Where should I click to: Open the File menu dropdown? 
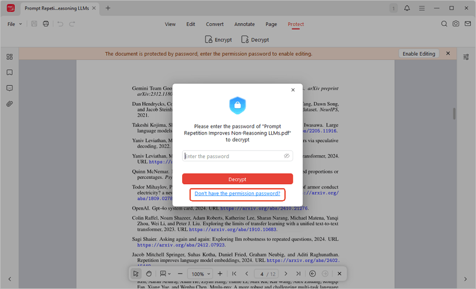[x=15, y=24]
